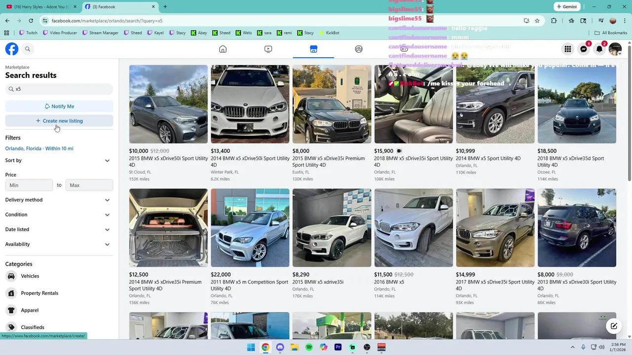Viewport: 632px width, 355px height.
Task: Open the $8,000 Eustis BMW x5 listing photo
Action: 332,104
